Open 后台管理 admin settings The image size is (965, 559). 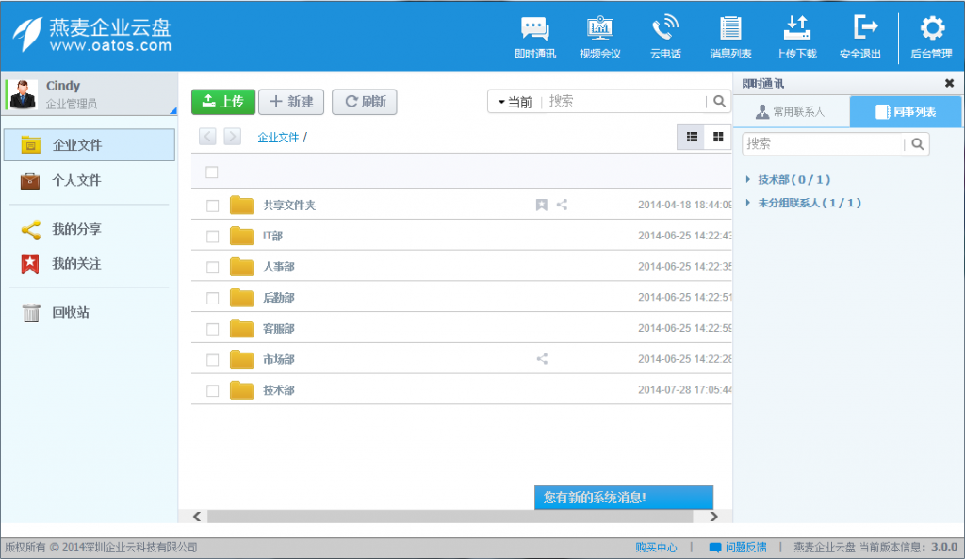(931, 36)
